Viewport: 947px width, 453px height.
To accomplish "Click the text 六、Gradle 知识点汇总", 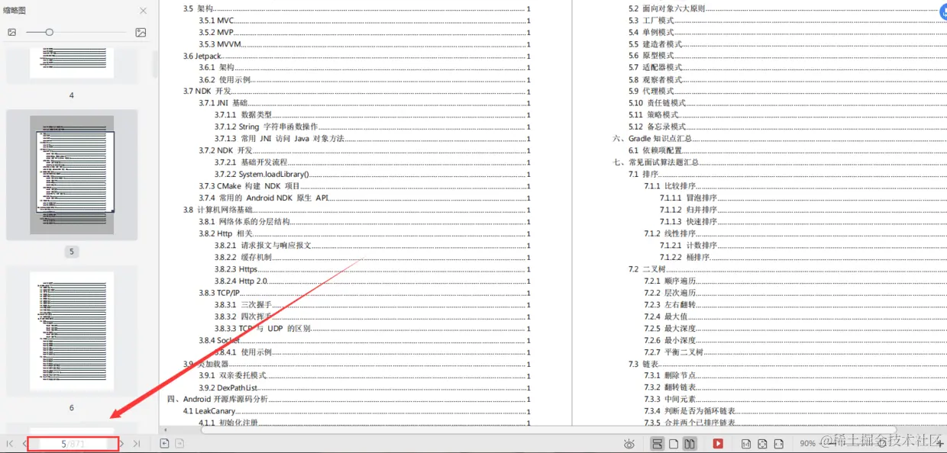I will (653, 139).
